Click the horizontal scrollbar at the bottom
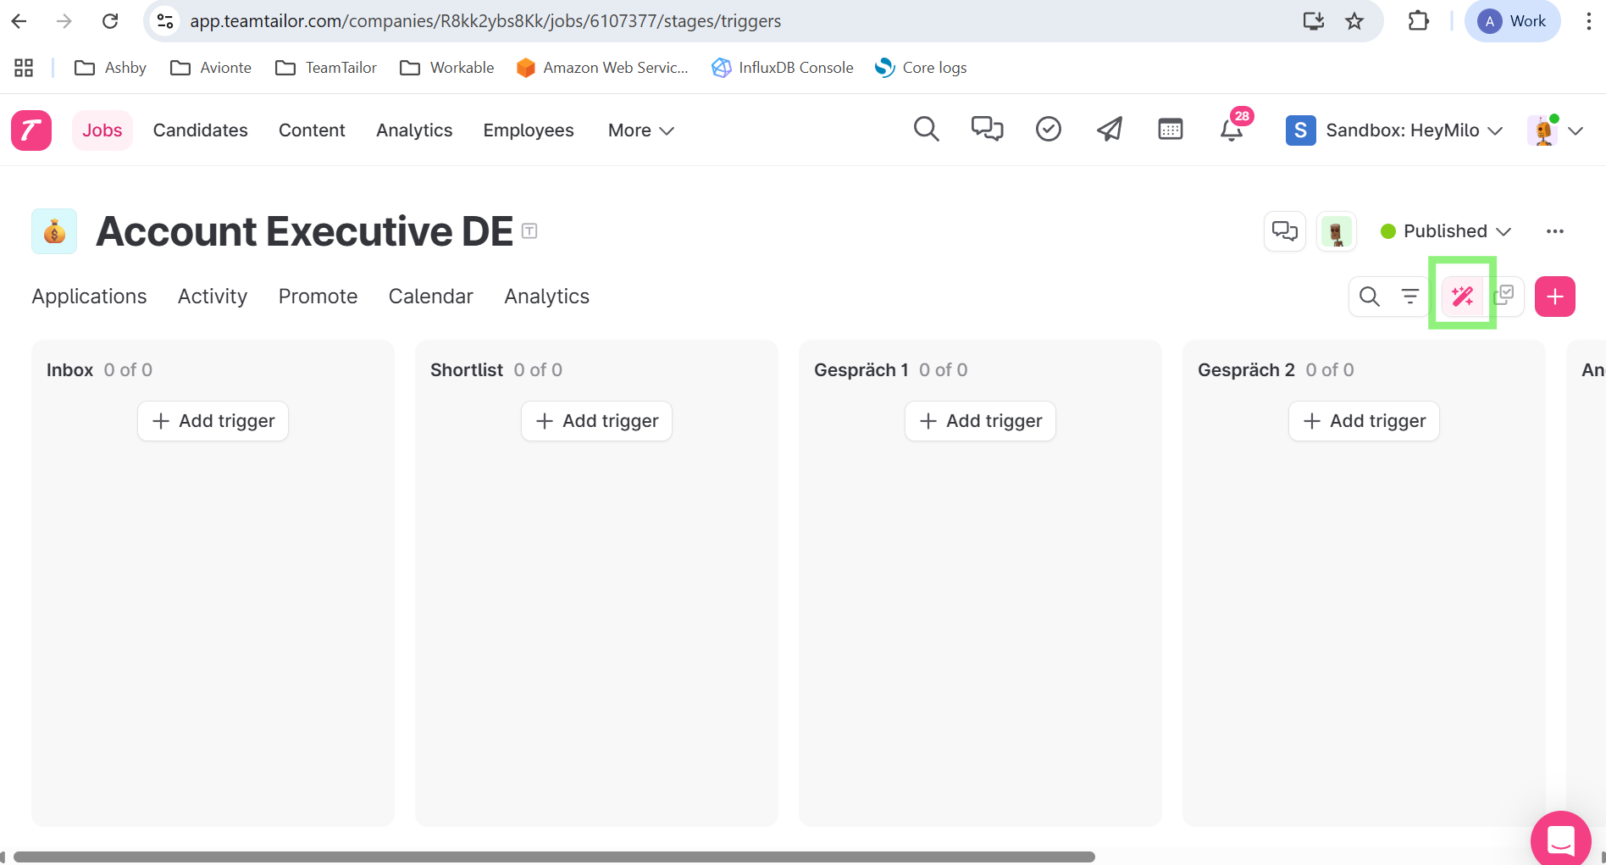 point(554,857)
